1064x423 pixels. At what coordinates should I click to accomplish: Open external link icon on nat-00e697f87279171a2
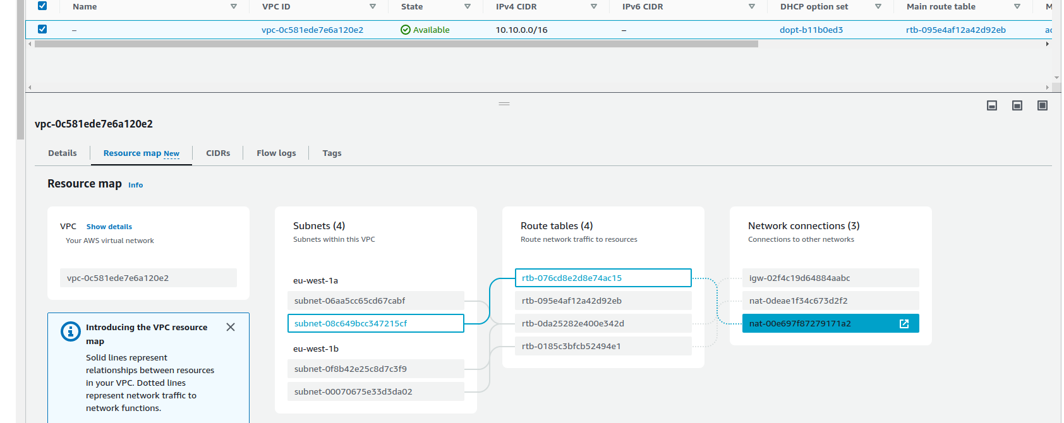[904, 323]
